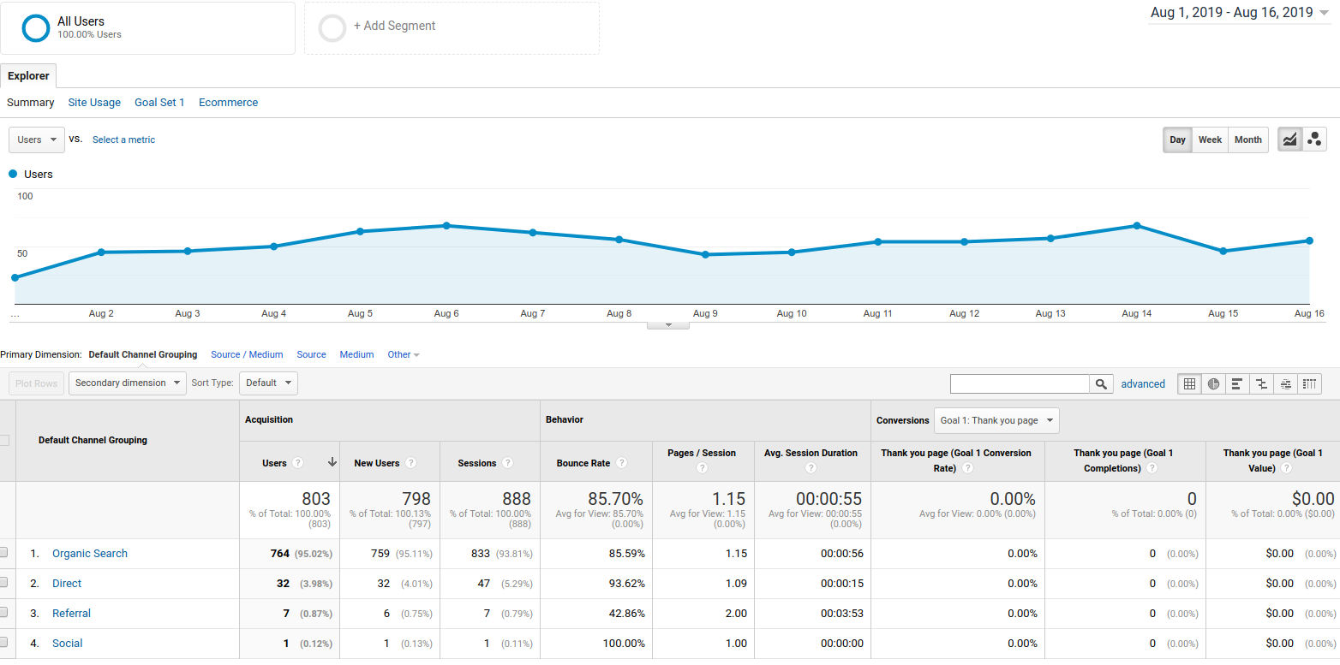Click the Aug 14 data point on chart
This screenshot has height=665, width=1340.
point(1137,226)
